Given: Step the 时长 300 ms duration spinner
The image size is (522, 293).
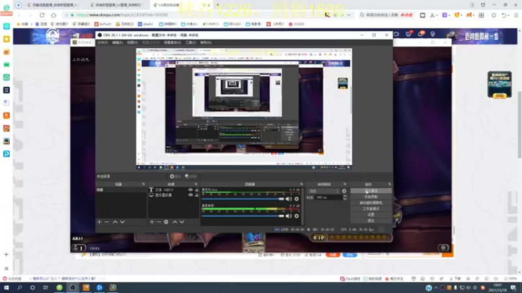Looking at the screenshot, I should click(345, 197).
